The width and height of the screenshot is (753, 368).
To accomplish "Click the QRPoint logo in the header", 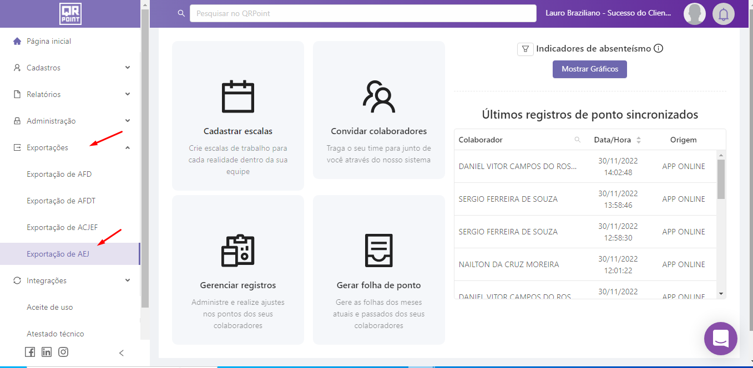I will pyautogui.click(x=70, y=14).
